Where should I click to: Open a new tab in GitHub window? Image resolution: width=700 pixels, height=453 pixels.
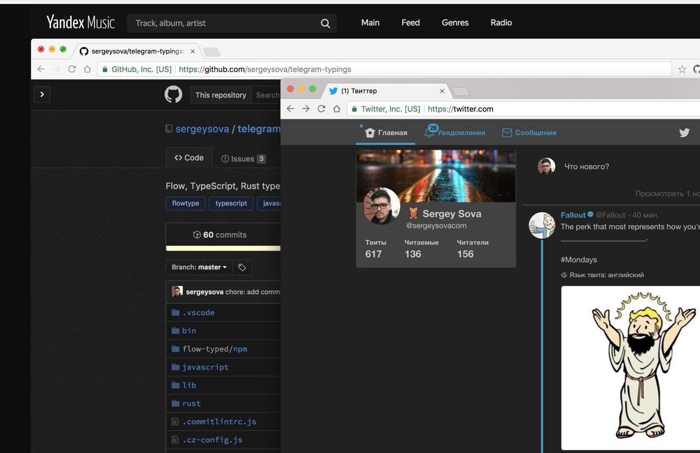[211, 52]
